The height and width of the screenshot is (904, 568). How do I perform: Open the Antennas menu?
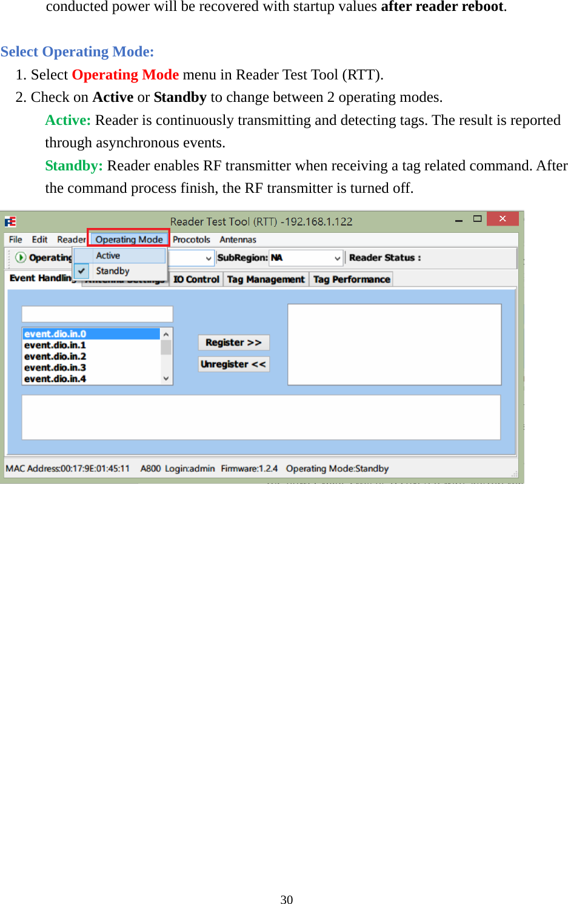[238, 239]
